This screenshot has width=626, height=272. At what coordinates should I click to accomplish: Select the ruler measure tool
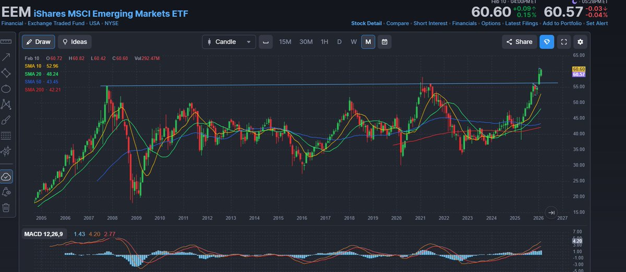[6, 42]
